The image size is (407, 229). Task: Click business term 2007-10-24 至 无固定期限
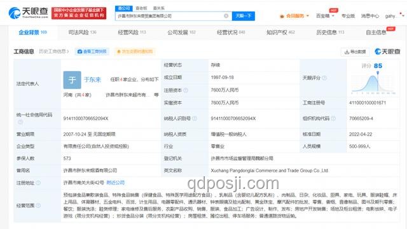pos(89,134)
